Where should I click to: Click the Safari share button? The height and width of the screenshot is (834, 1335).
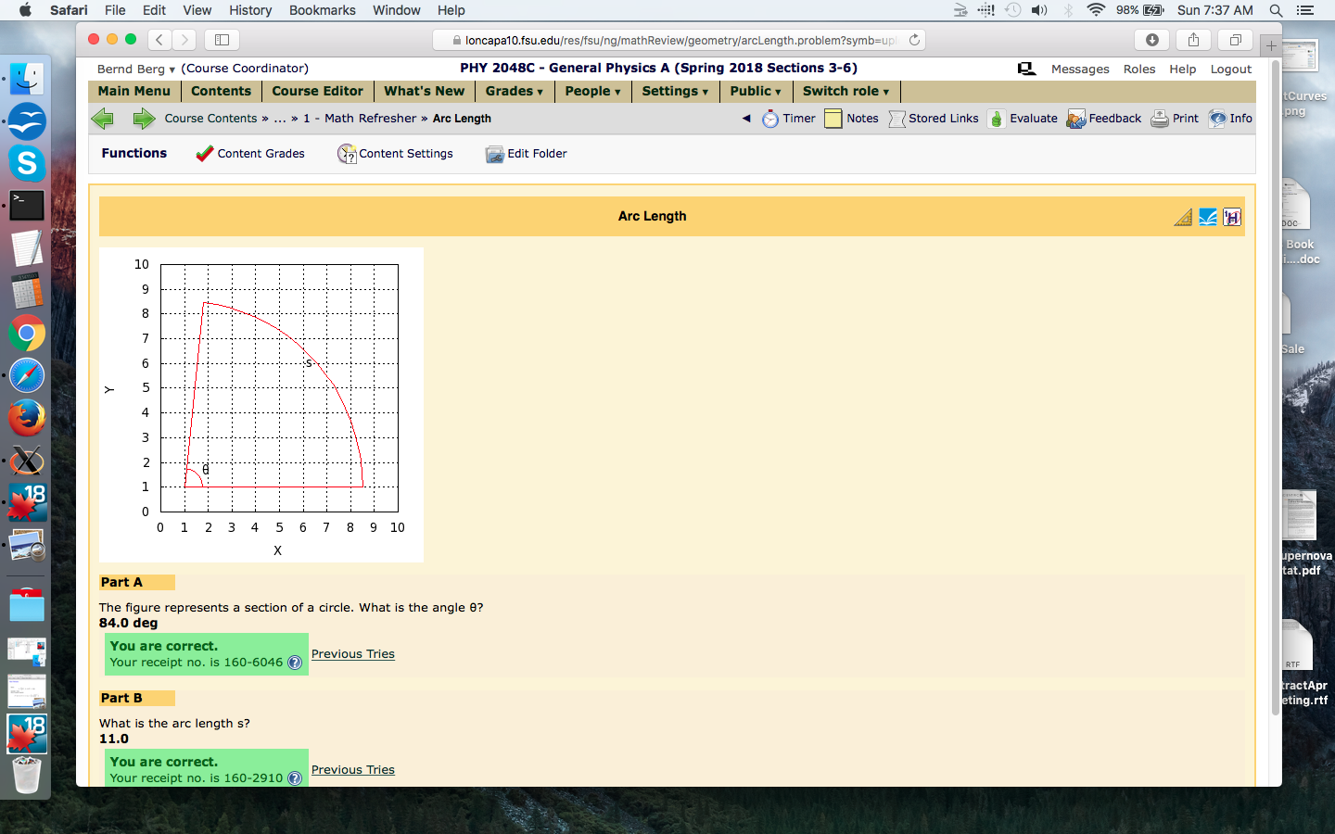[x=1193, y=40]
